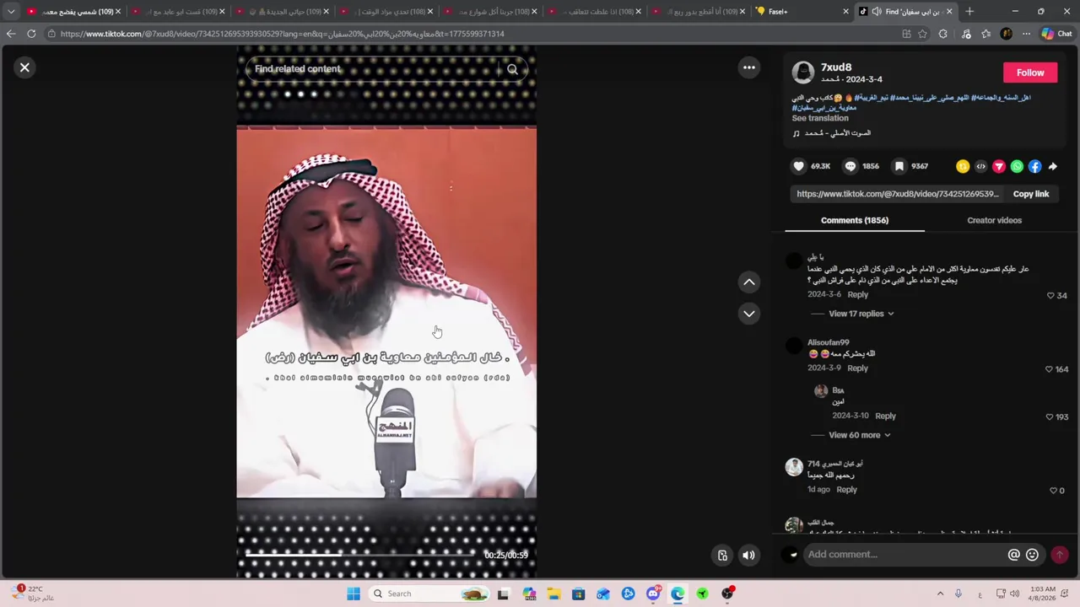Go to previous video with up chevron
This screenshot has height=607, width=1080.
[748, 282]
